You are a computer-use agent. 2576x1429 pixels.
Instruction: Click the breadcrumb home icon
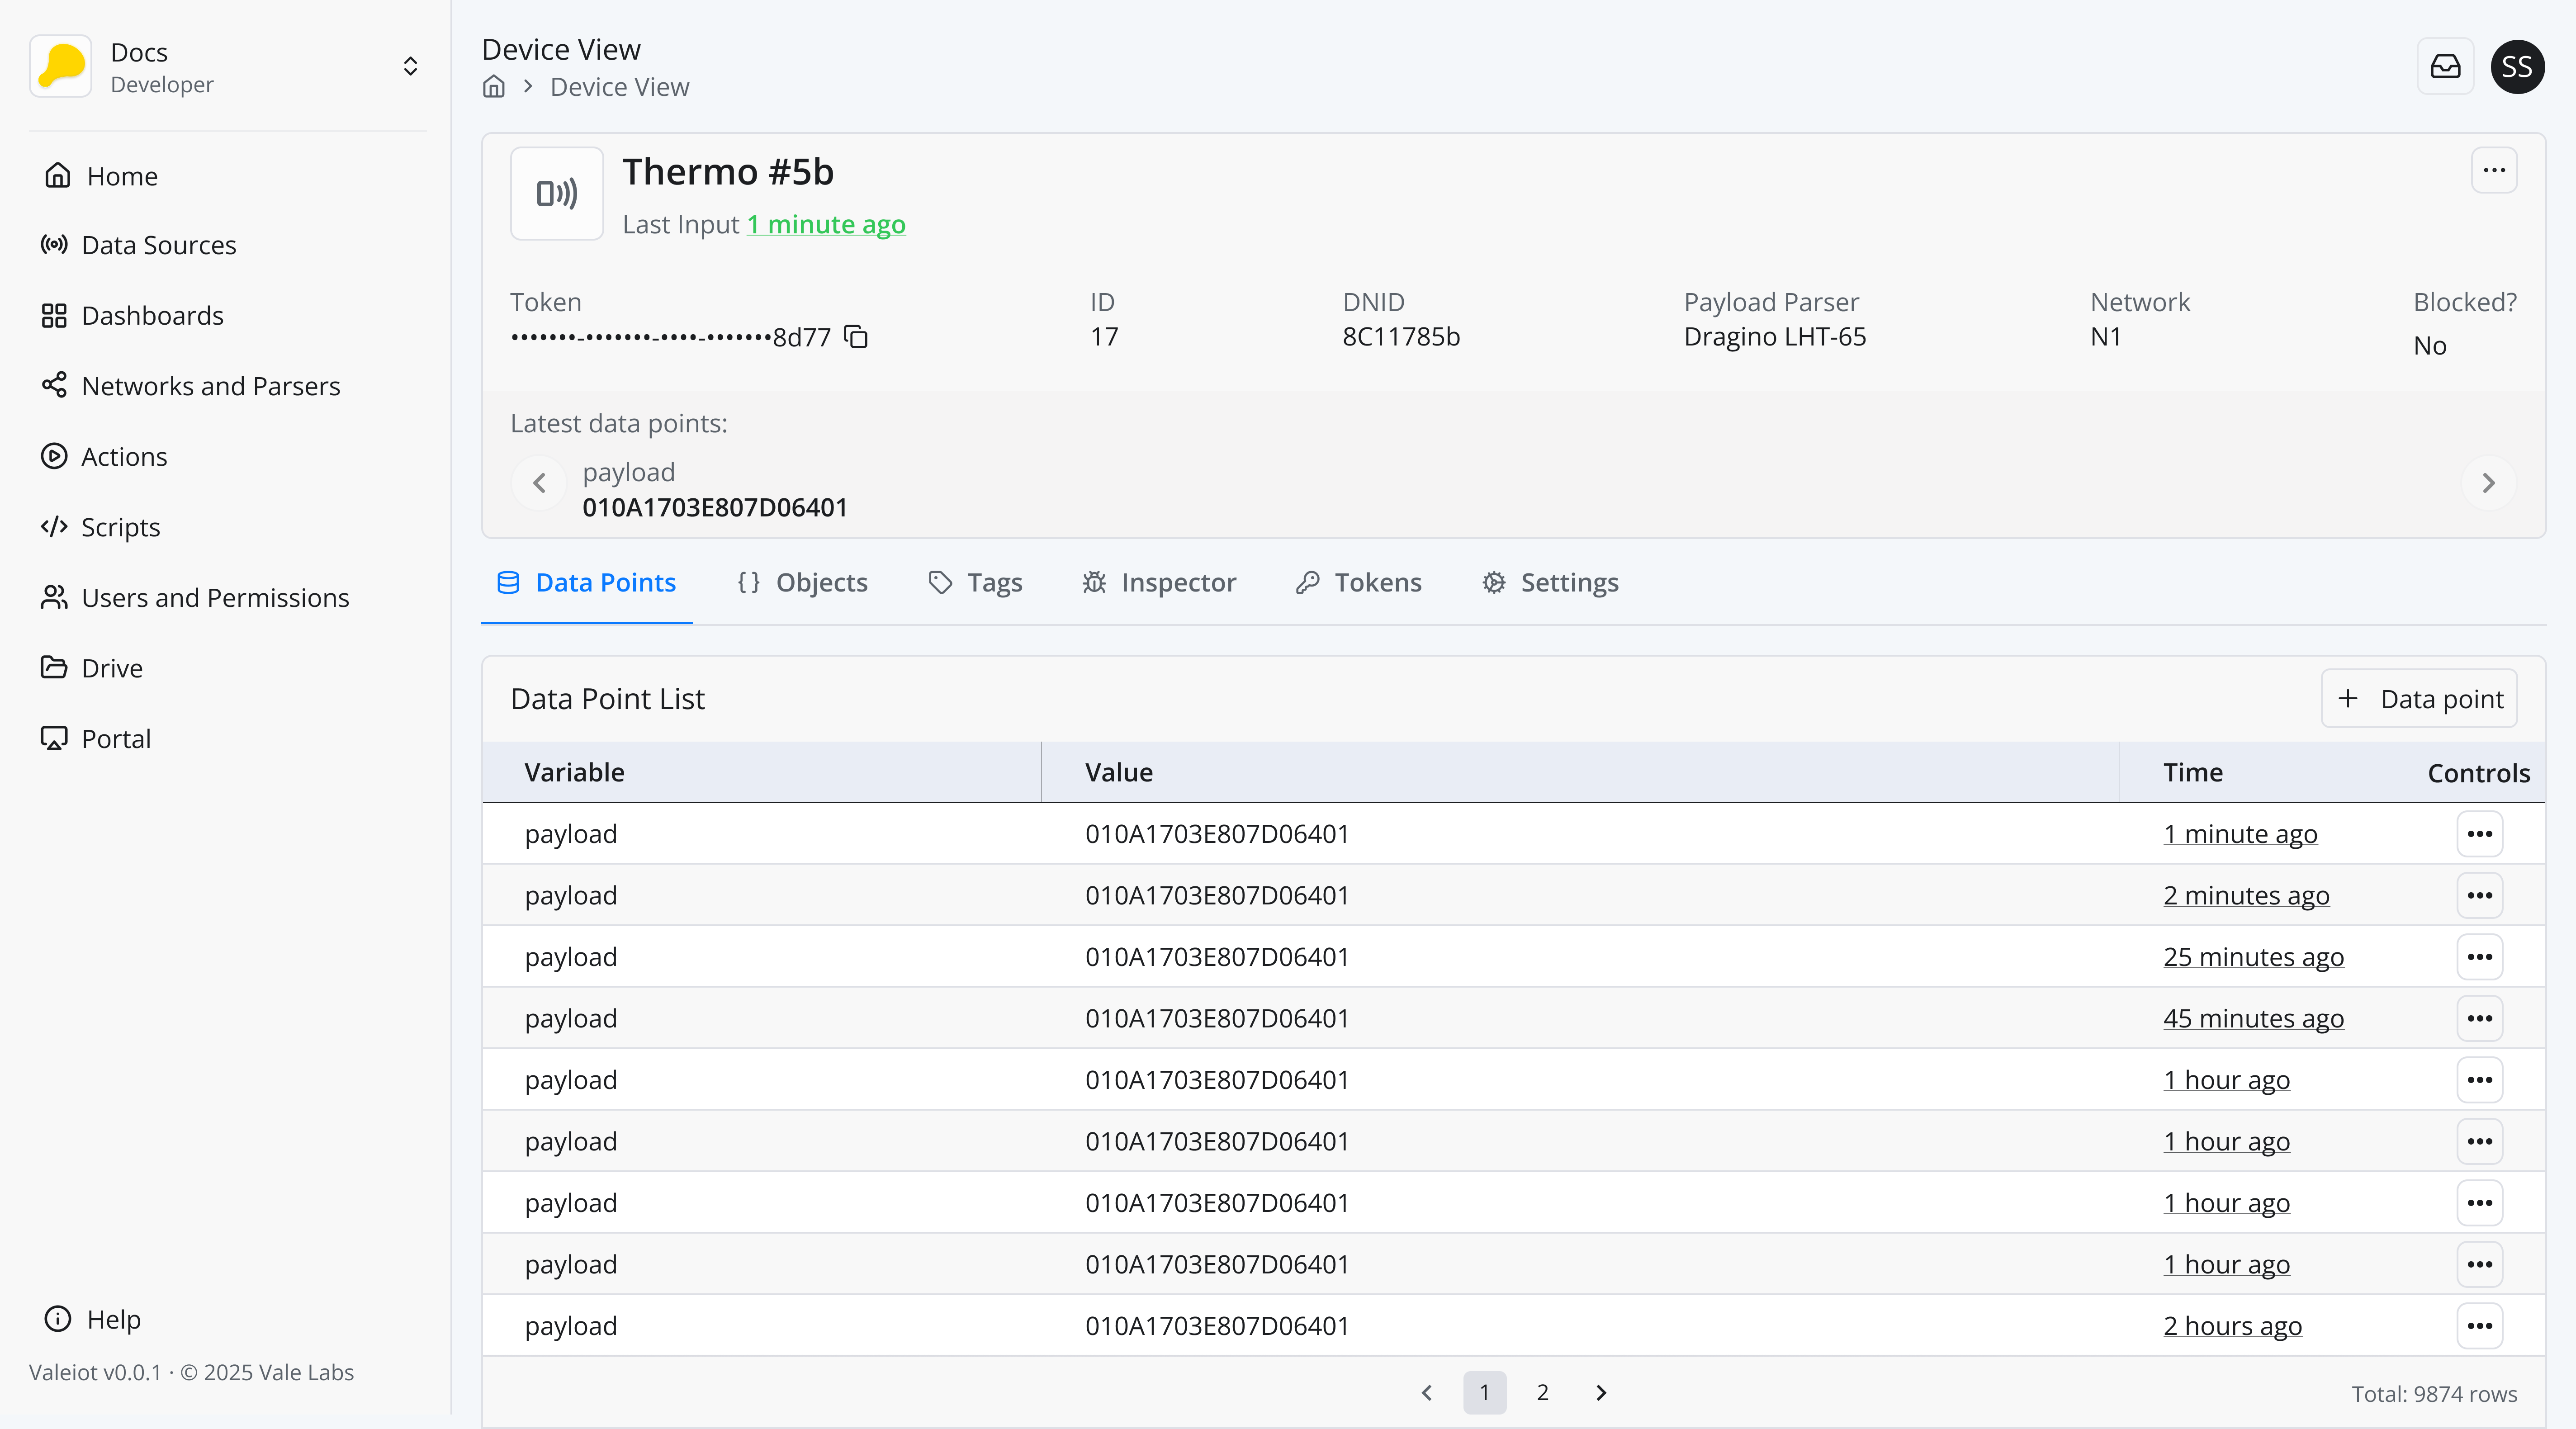pos(494,87)
